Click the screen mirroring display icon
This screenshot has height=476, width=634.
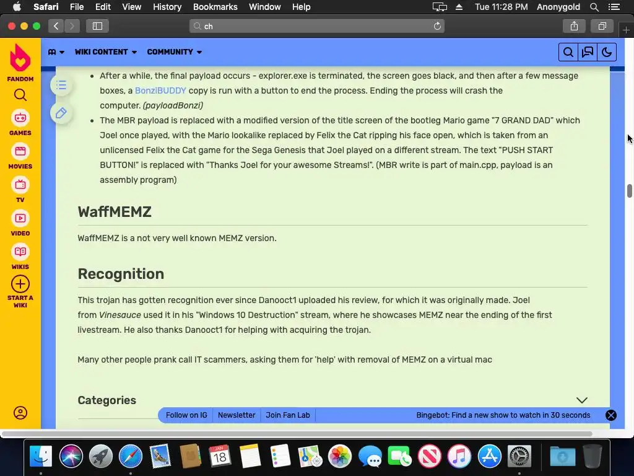(x=440, y=7)
